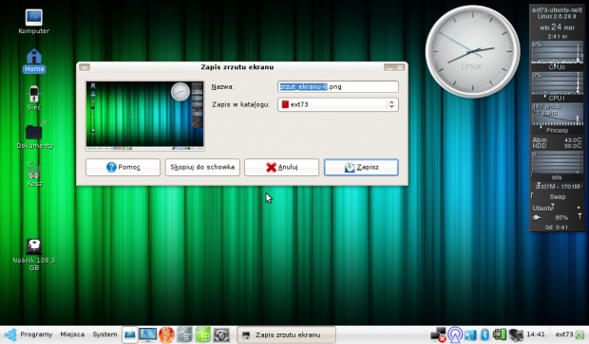Close the Zapis zrzutu ekranu dialog

tap(400, 67)
